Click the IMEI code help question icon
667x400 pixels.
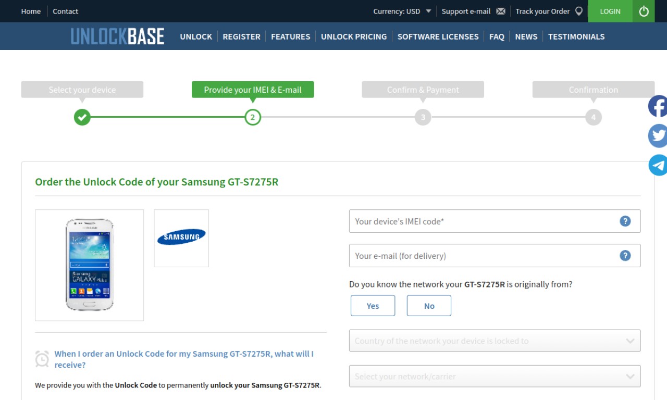625,221
